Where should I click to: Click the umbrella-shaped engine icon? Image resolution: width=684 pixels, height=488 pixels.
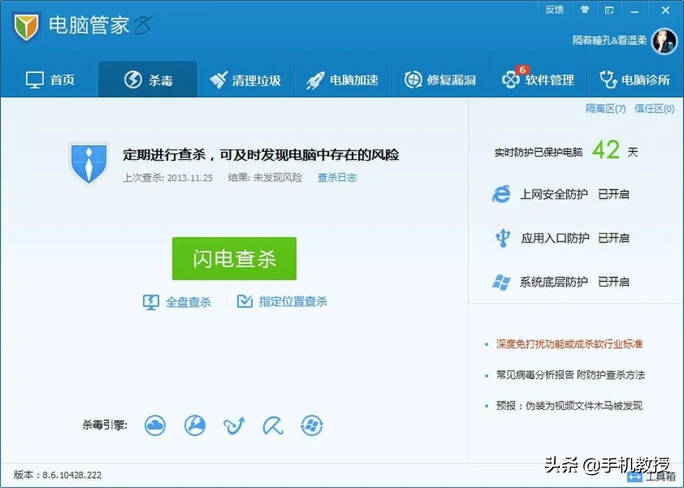(273, 425)
